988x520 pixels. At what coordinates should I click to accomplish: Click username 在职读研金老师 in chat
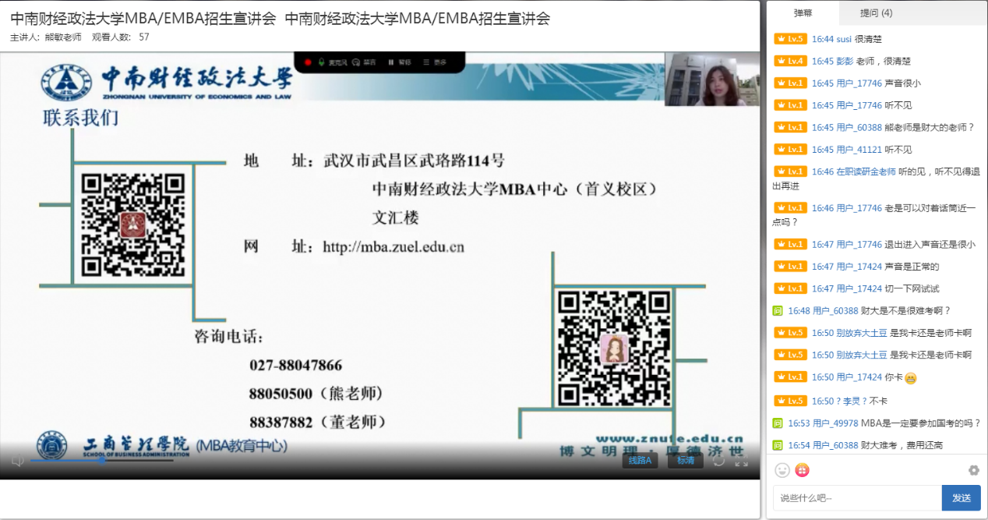point(866,172)
